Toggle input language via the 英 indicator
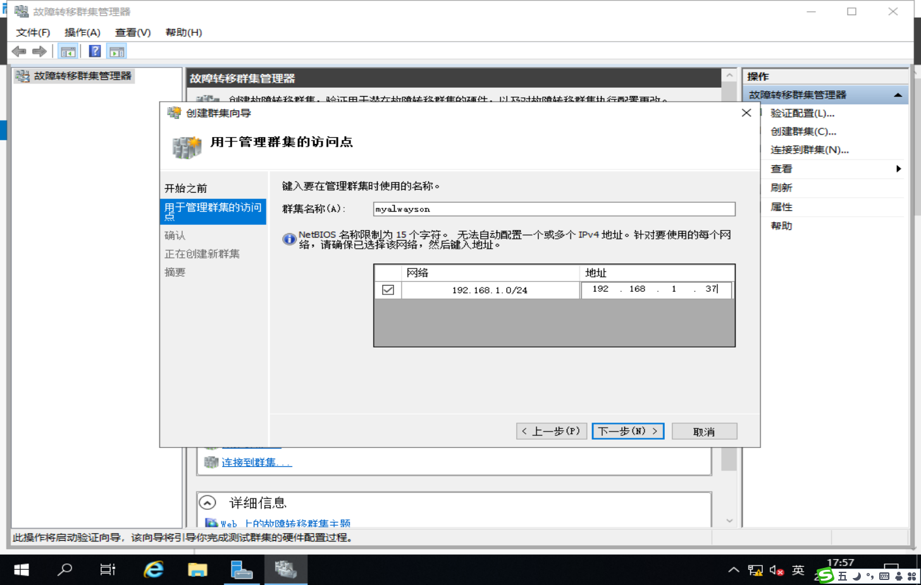Image resolution: width=921 pixels, height=585 pixels. [798, 569]
